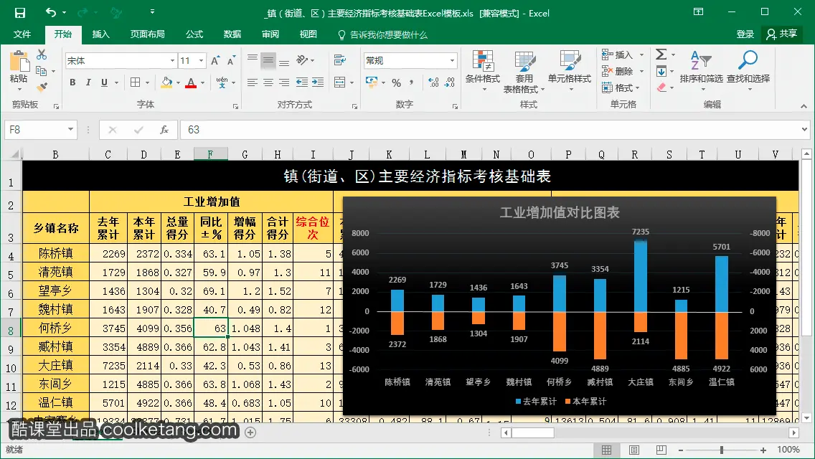Switch to the 页面布局 tab
This screenshot has width=815, height=459.
148,34
